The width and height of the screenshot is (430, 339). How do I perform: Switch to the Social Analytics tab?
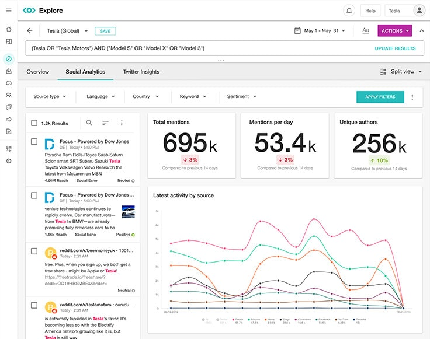tap(85, 72)
